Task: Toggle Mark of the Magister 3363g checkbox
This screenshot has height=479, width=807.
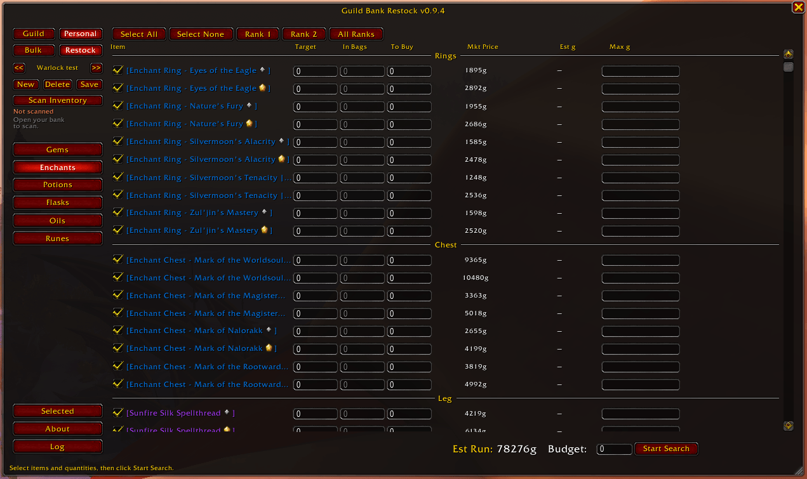Action: point(118,295)
